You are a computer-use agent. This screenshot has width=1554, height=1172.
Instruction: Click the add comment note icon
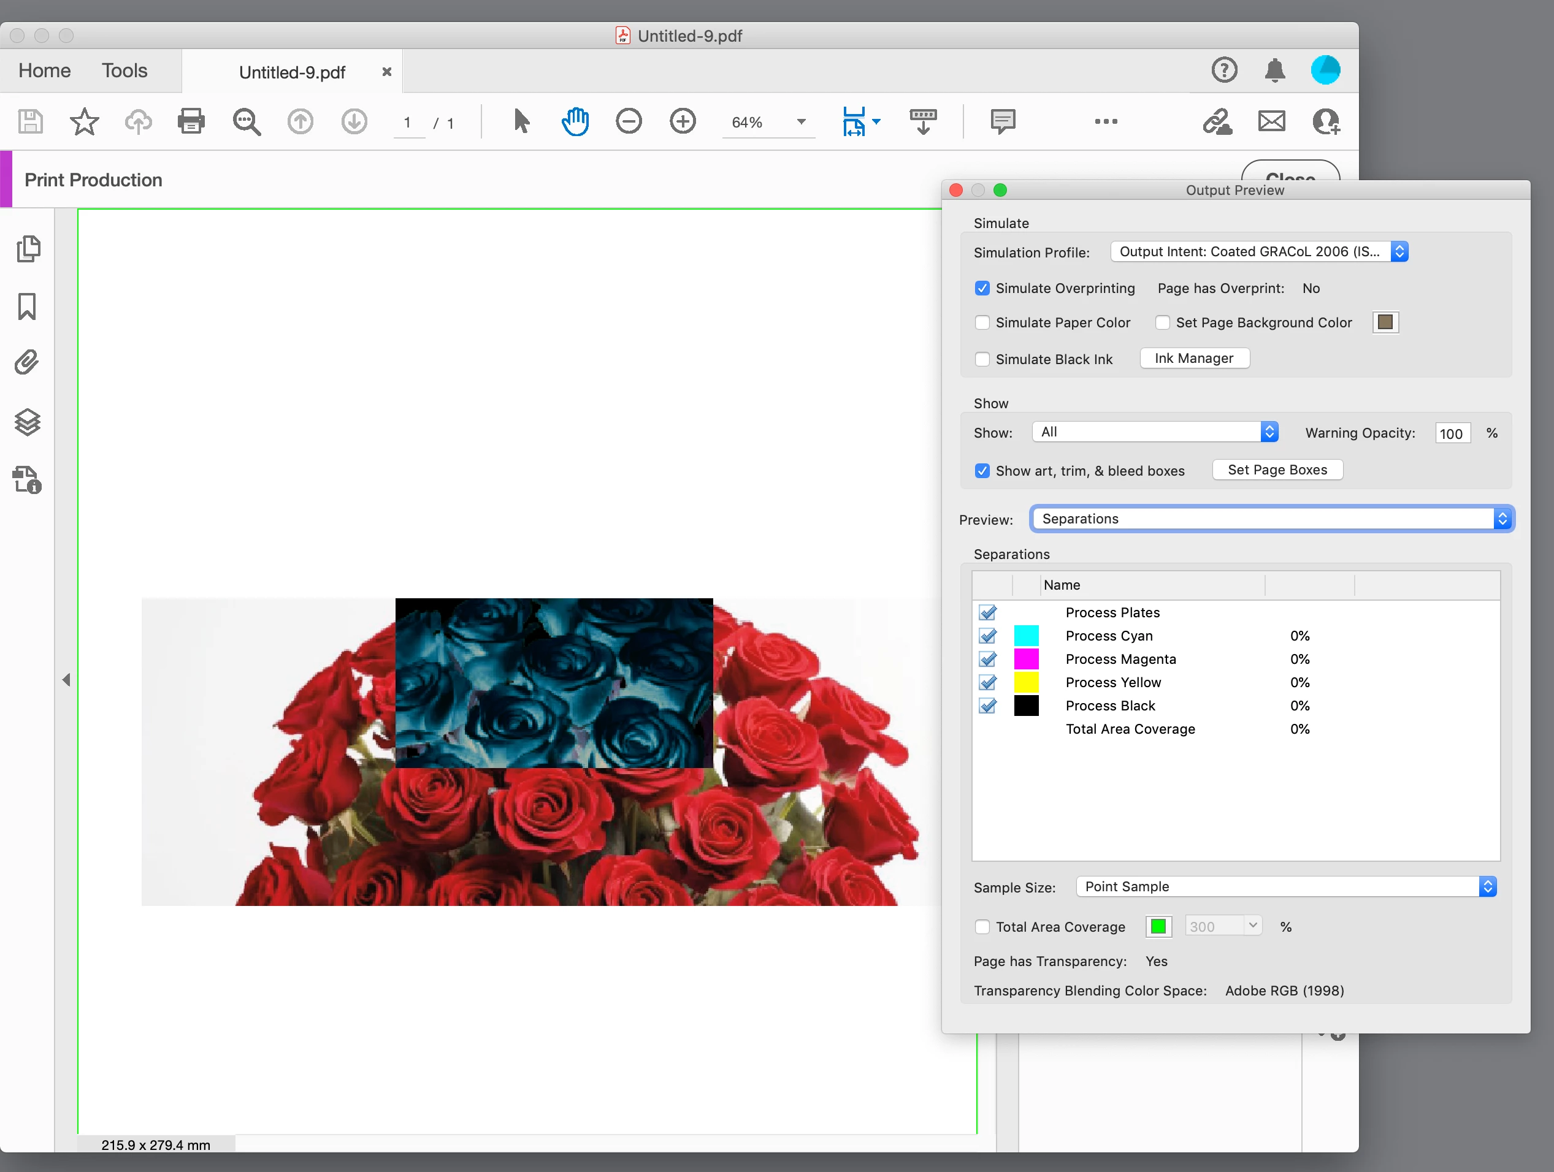1003,121
